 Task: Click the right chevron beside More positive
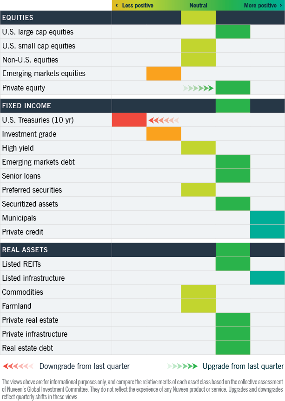280,6
